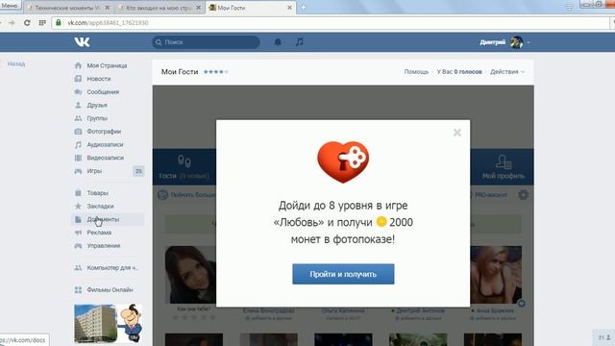Click the home icon beside Моя Страница

[x=78, y=65]
